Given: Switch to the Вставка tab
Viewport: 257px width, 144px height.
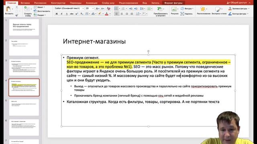Looking at the screenshot, I should (x=25, y=3).
